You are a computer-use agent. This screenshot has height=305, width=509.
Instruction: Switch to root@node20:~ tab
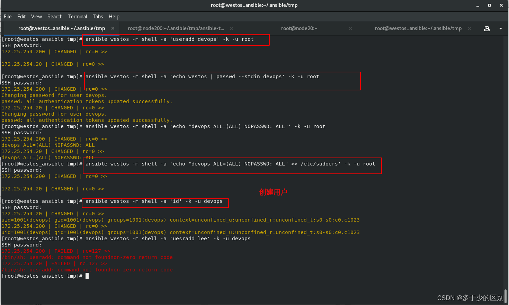coord(299,28)
